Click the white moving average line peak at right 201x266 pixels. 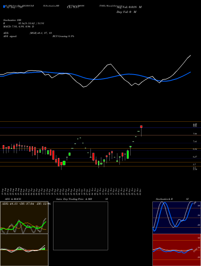[x=191, y=56]
